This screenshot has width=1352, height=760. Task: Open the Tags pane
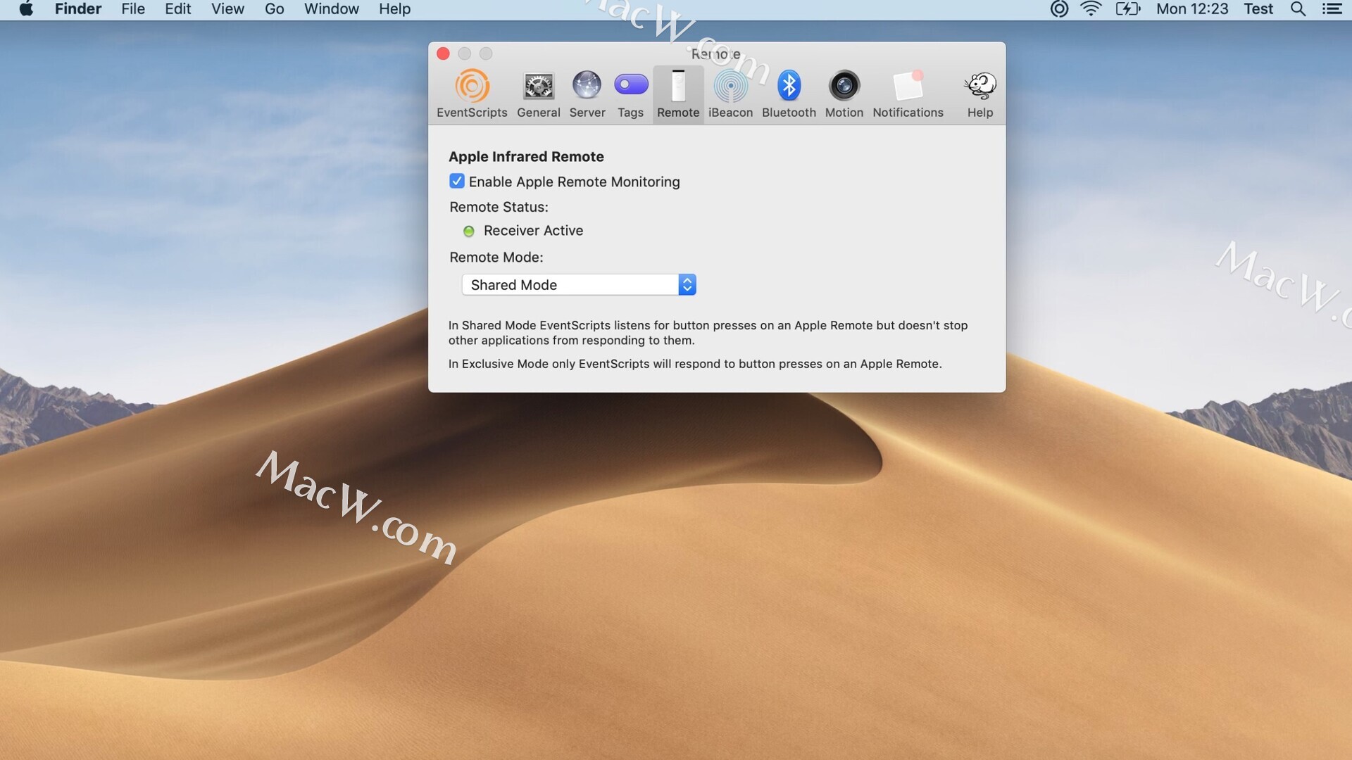click(x=631, y=94)
